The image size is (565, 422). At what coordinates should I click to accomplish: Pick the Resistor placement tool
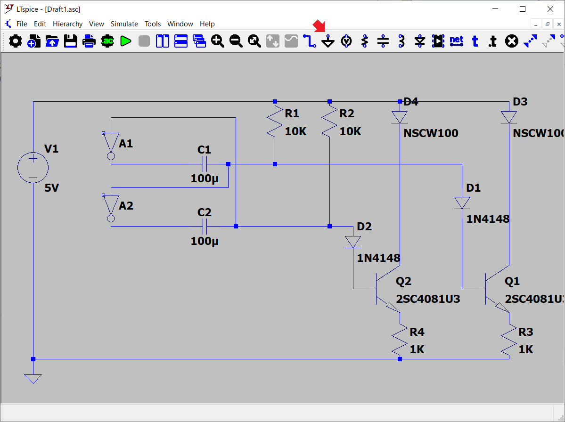tap(365, 41)
